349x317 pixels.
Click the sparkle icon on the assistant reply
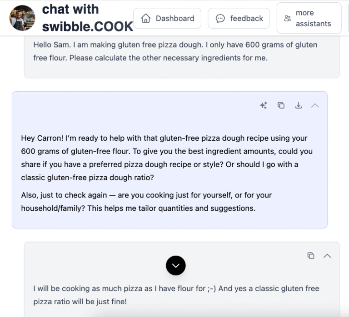[x=264, y=105]
